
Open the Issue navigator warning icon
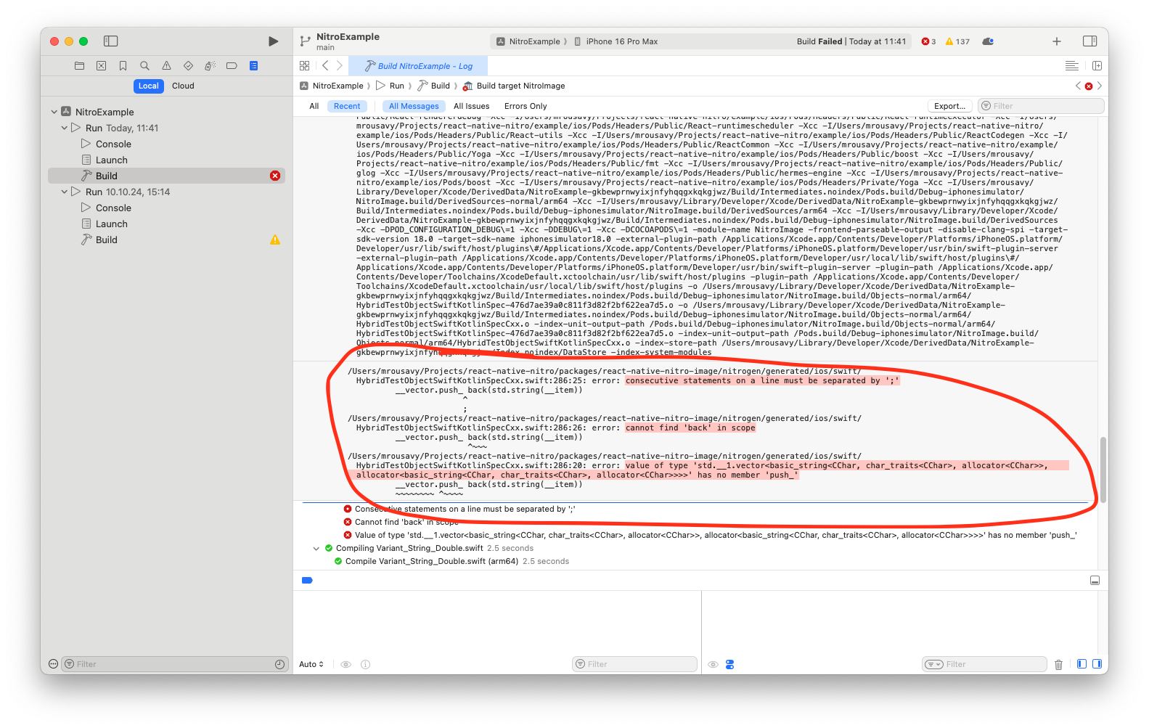(x=166, y=66)
